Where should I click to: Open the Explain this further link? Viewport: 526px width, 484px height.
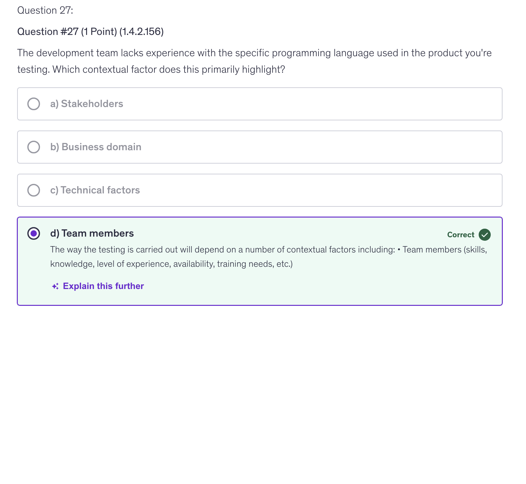click(103, 286)
